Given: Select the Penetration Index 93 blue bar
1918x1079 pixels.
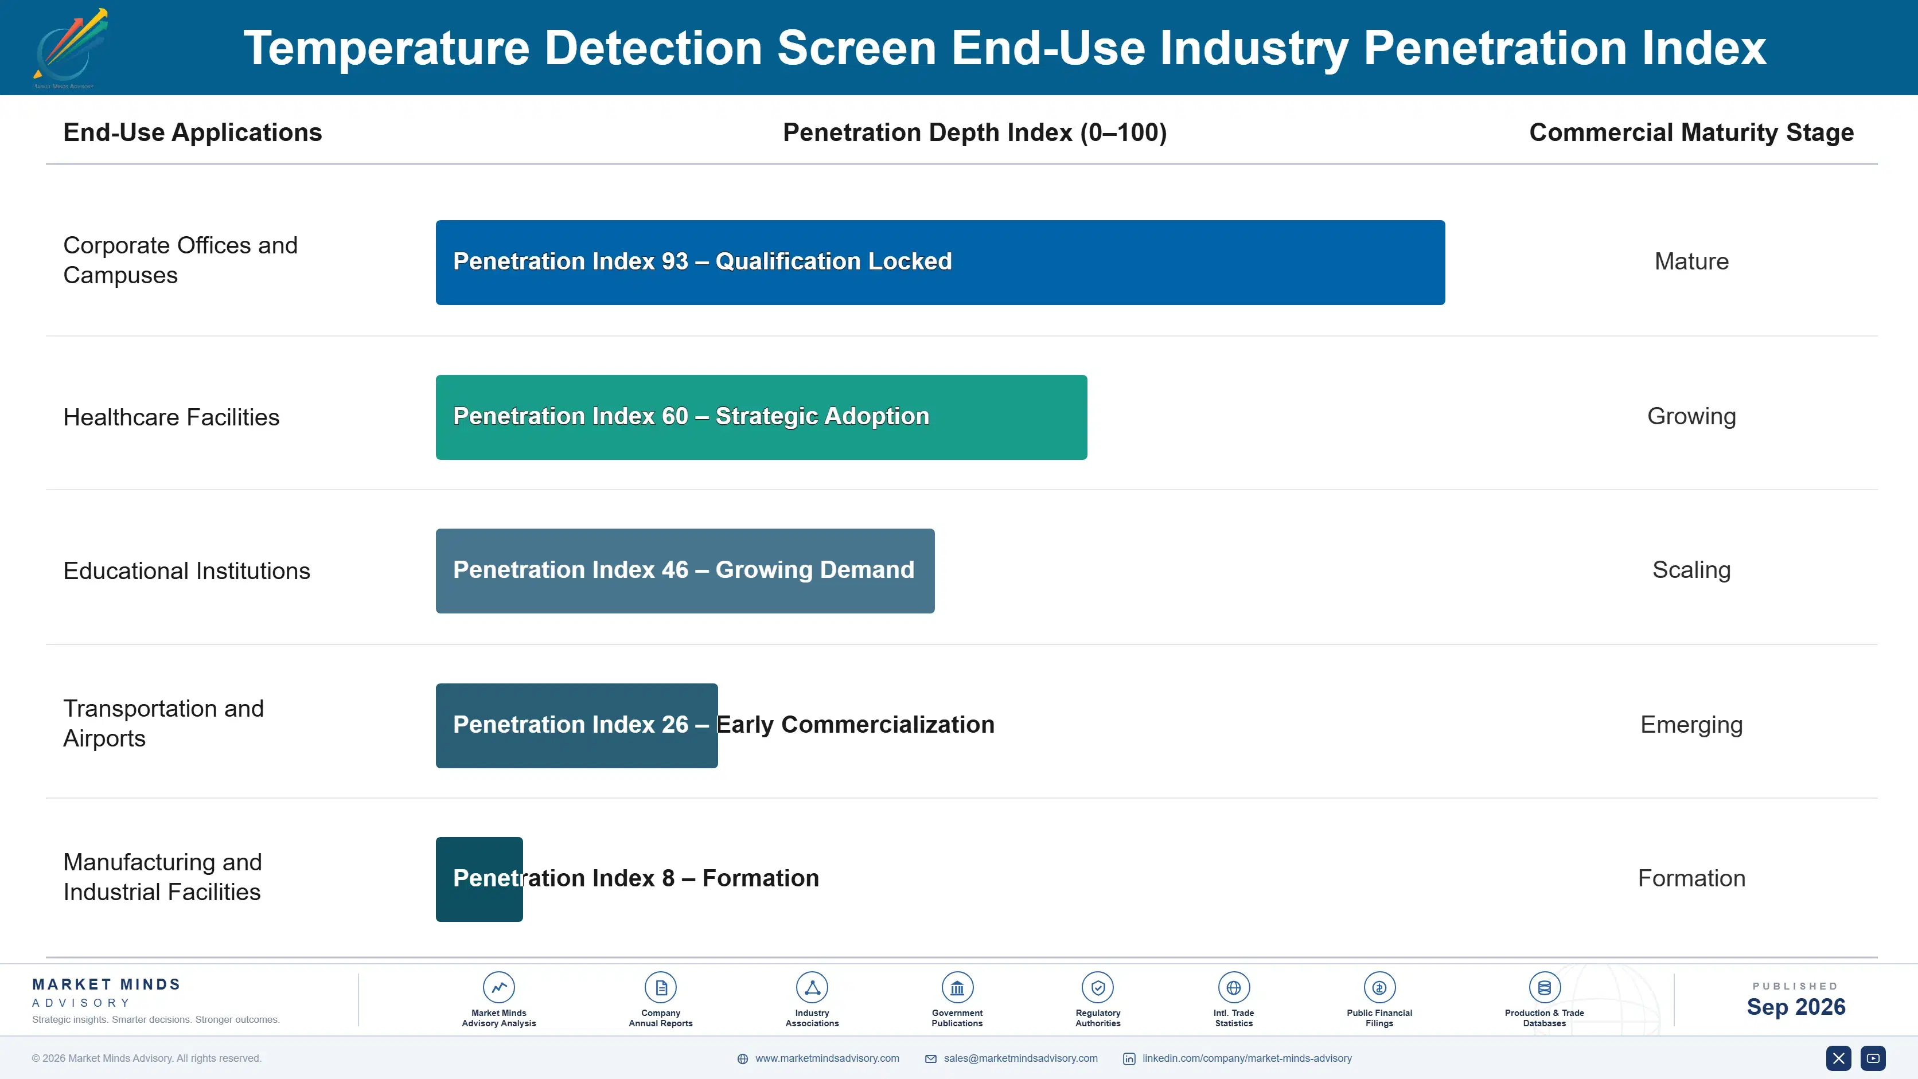Looking at the screenshot, I should click(x=939, y=262).
